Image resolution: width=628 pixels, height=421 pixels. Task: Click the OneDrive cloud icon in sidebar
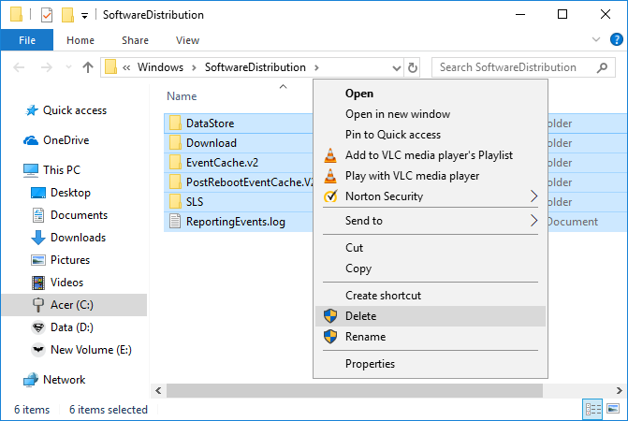coord(30,140)
